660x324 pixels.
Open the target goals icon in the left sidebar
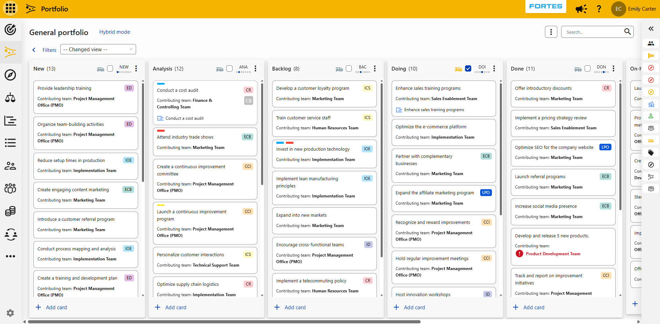pos(10,30)
